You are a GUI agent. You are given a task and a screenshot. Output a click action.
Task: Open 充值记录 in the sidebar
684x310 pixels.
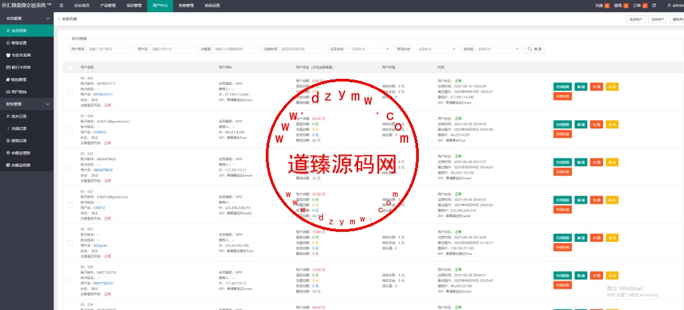click(x=27, y=129)
